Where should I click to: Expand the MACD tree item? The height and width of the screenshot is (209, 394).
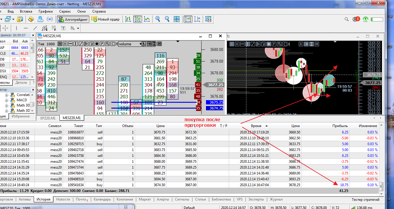point(6,100)
